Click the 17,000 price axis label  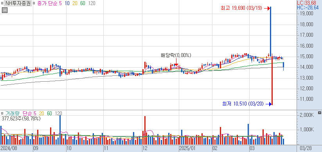pyautogui.click(x=306, y=35)
